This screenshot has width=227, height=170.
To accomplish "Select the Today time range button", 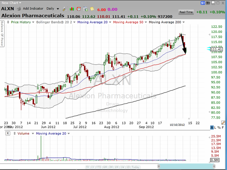I will point(135,167).
